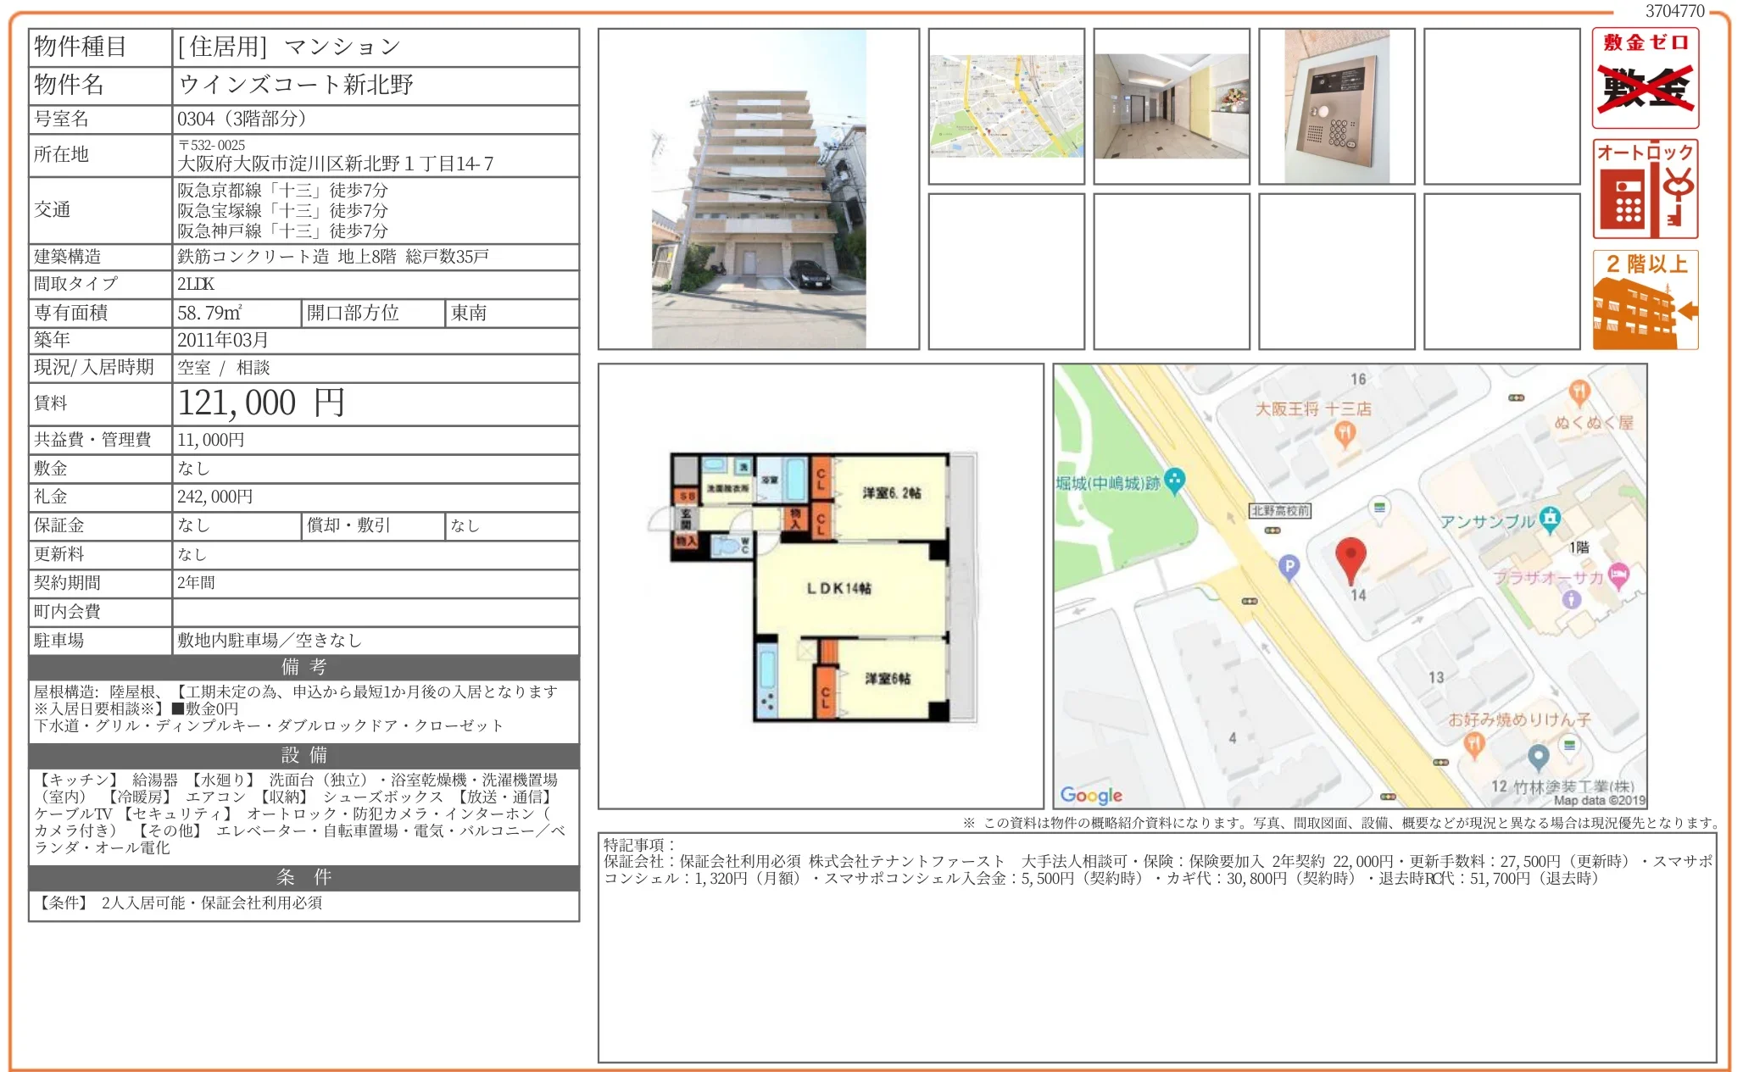
Task: Click お好み焼めりけん子 restaurant marker
Action: [x=1473, y=744]
